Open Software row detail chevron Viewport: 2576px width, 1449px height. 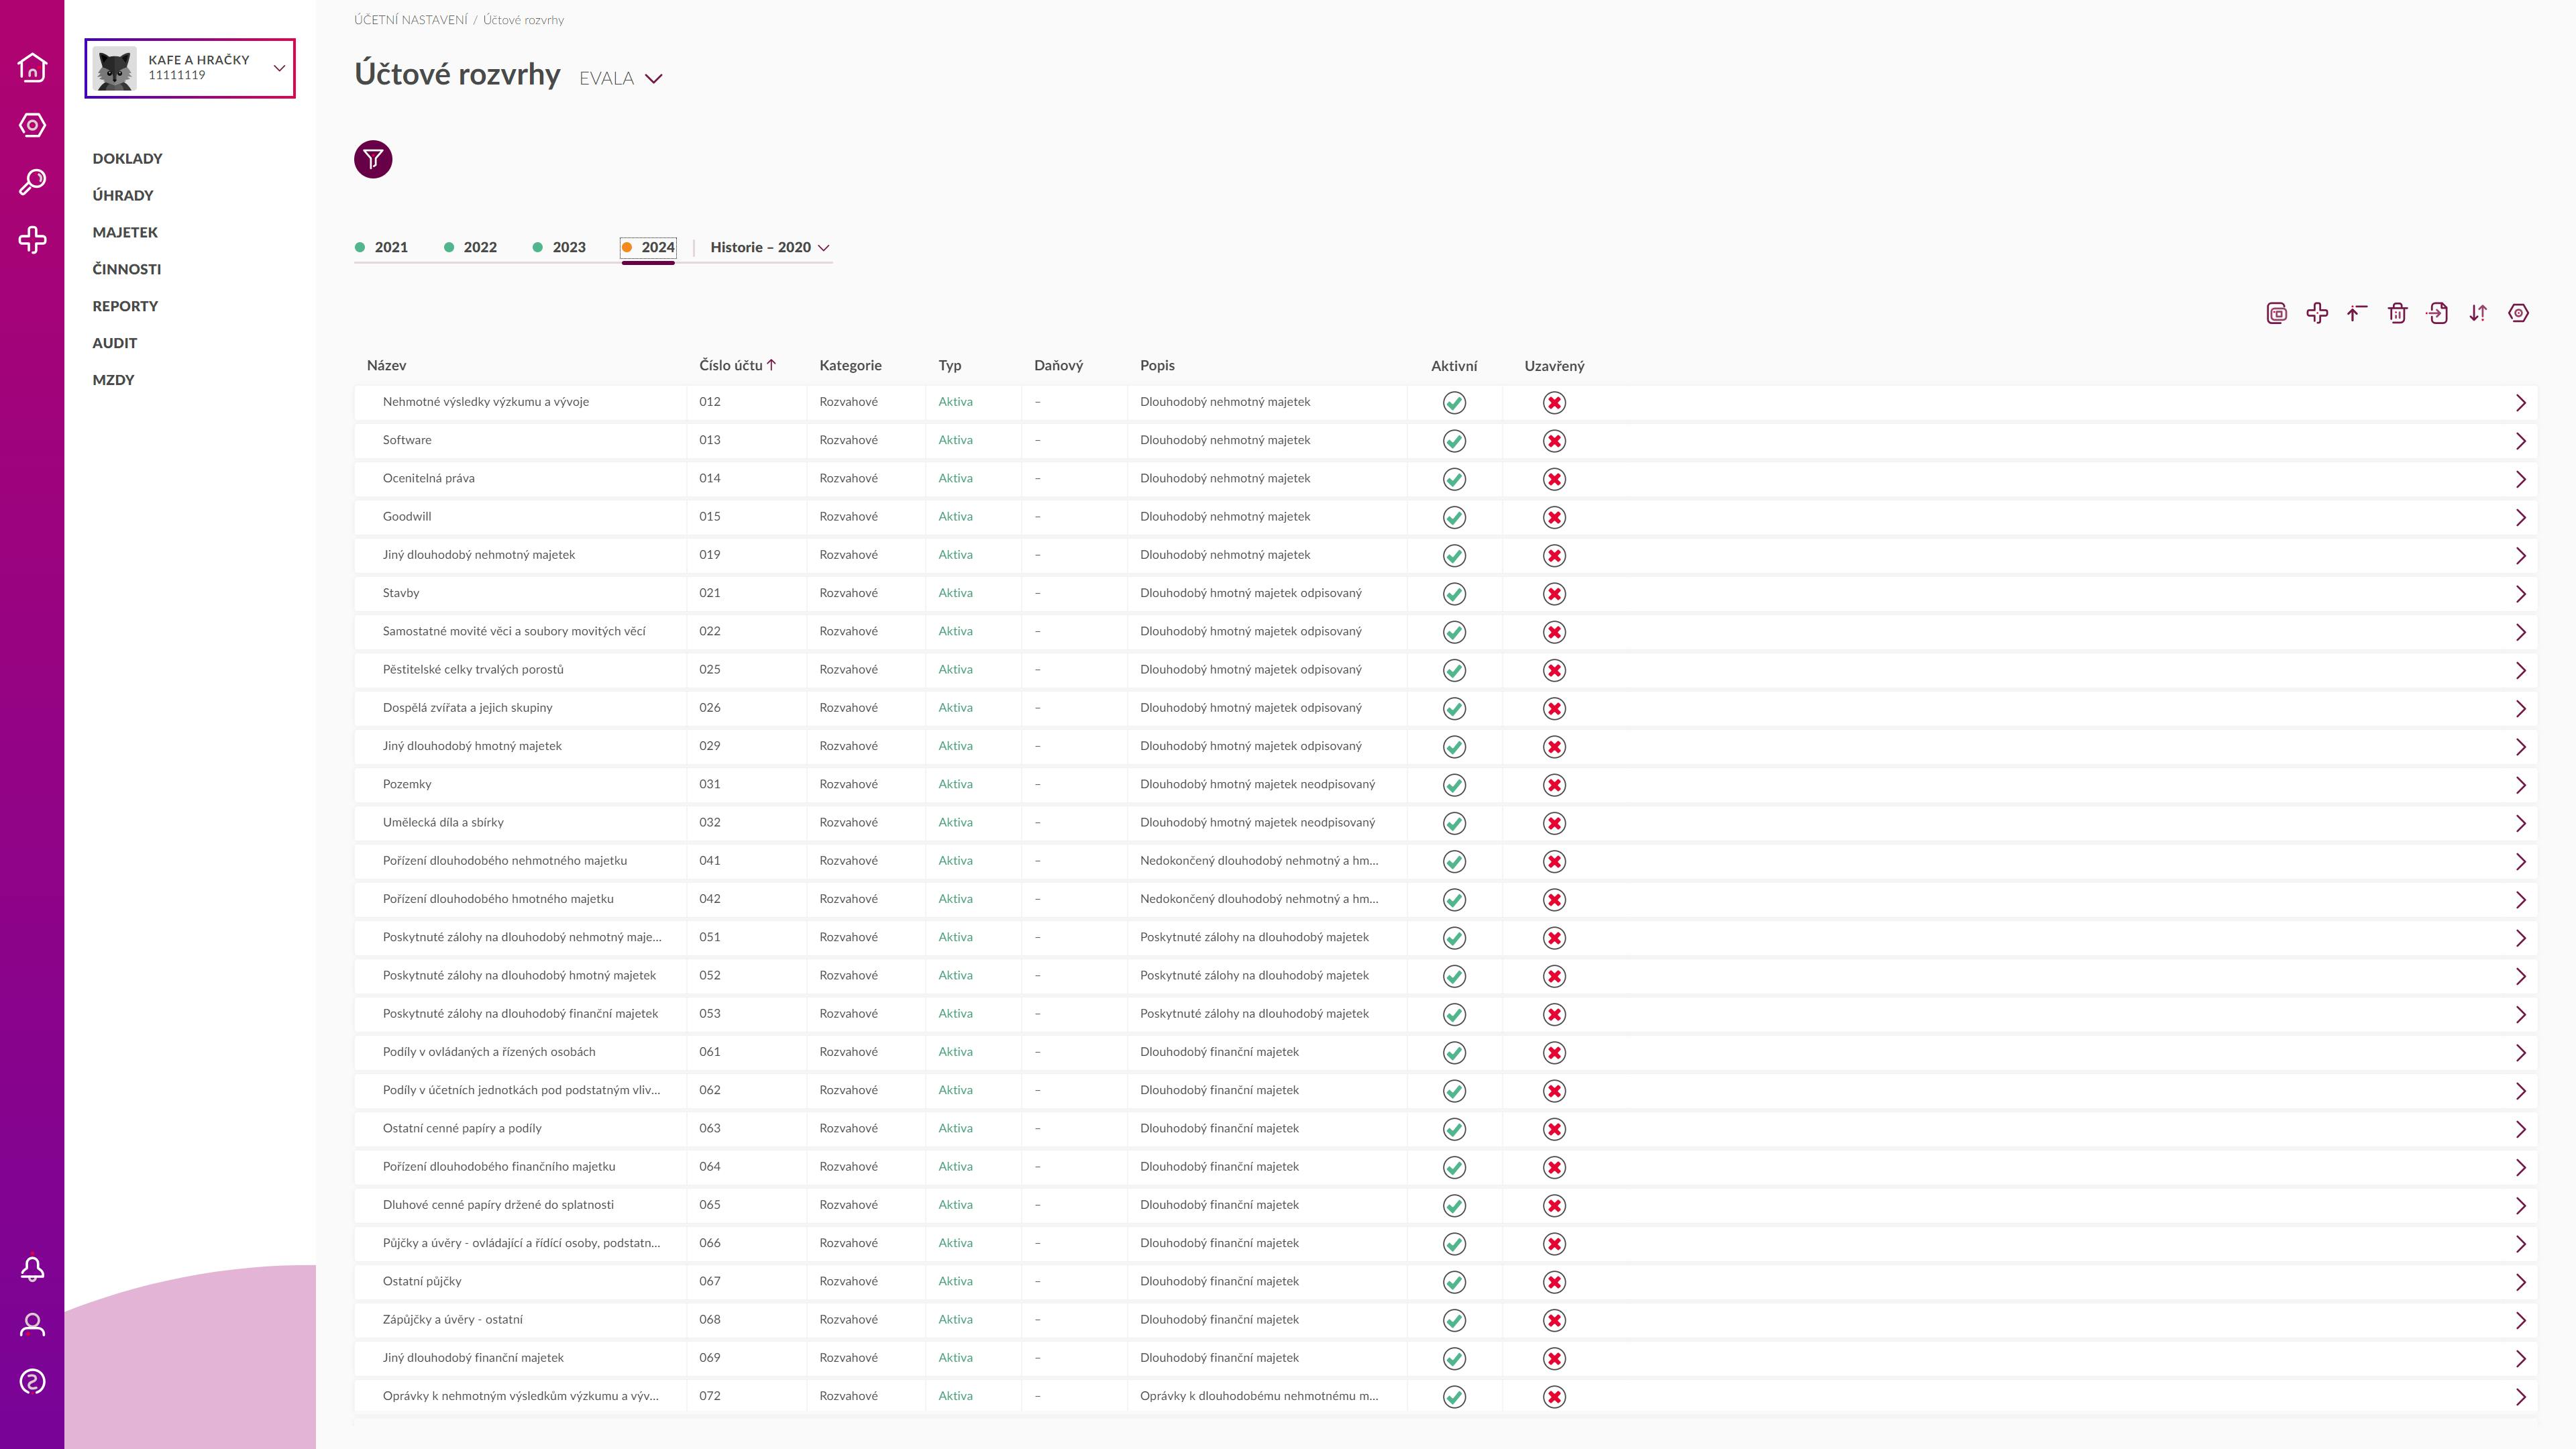pyautogui.click(x=2520, y=441)
